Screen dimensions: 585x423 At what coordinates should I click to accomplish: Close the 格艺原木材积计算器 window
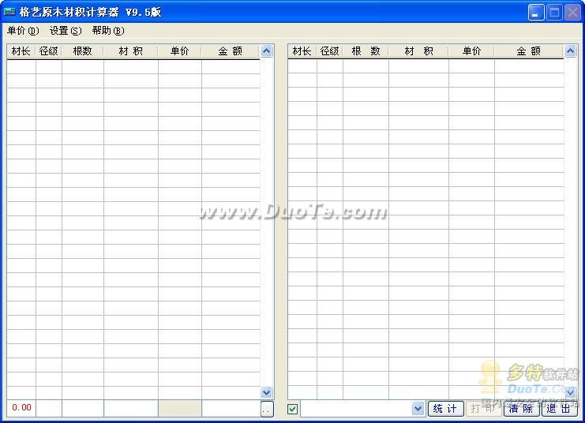tap(572, 13)
